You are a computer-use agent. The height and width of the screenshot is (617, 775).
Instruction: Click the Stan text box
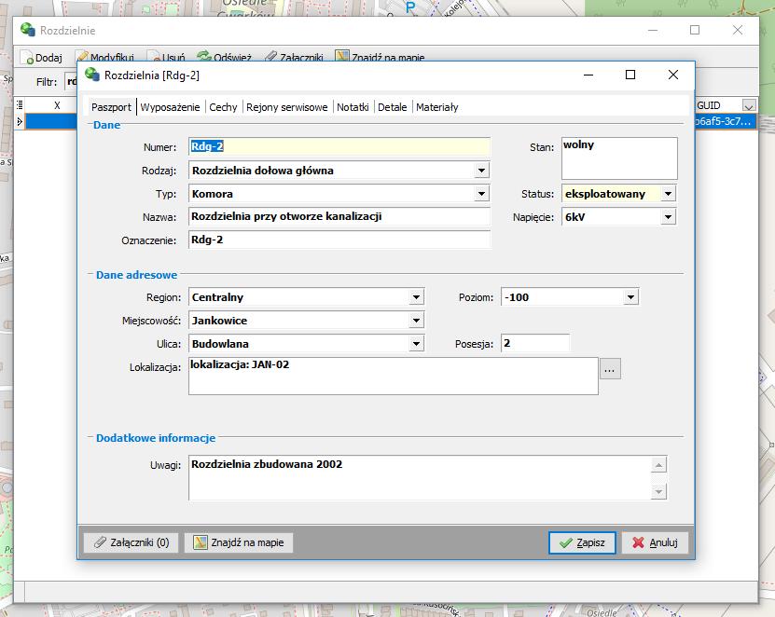[619, 158]
